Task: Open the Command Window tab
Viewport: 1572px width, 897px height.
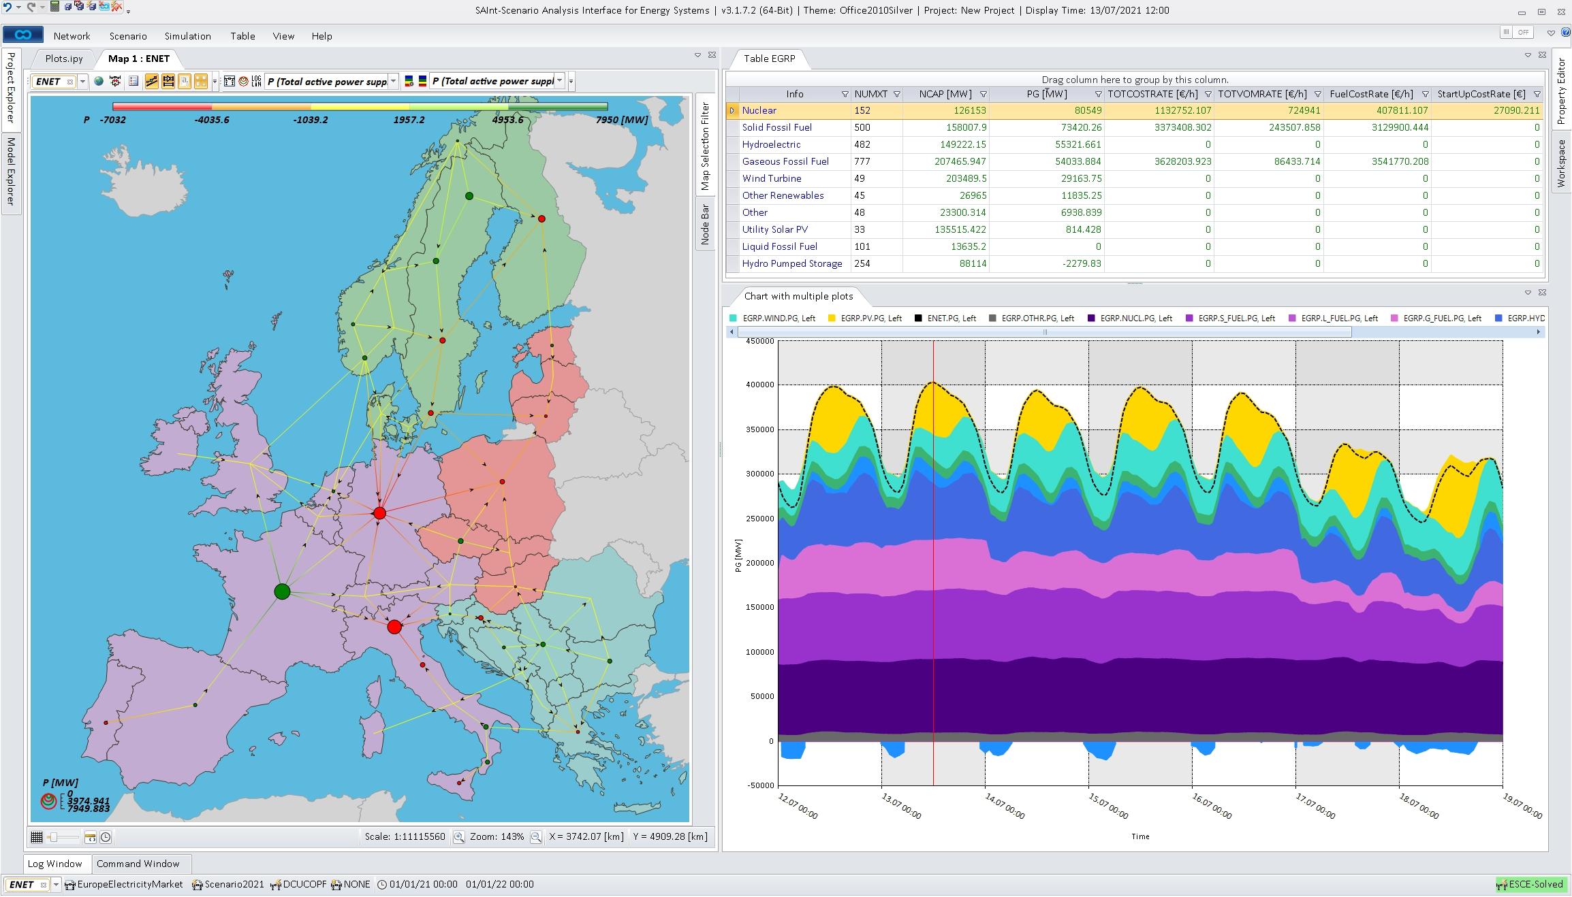Action: (x=138, y=864)
